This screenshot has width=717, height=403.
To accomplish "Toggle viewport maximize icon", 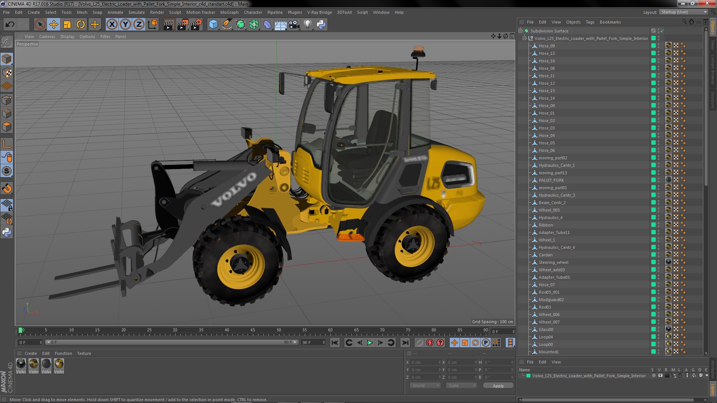I will tap(512, 36).
